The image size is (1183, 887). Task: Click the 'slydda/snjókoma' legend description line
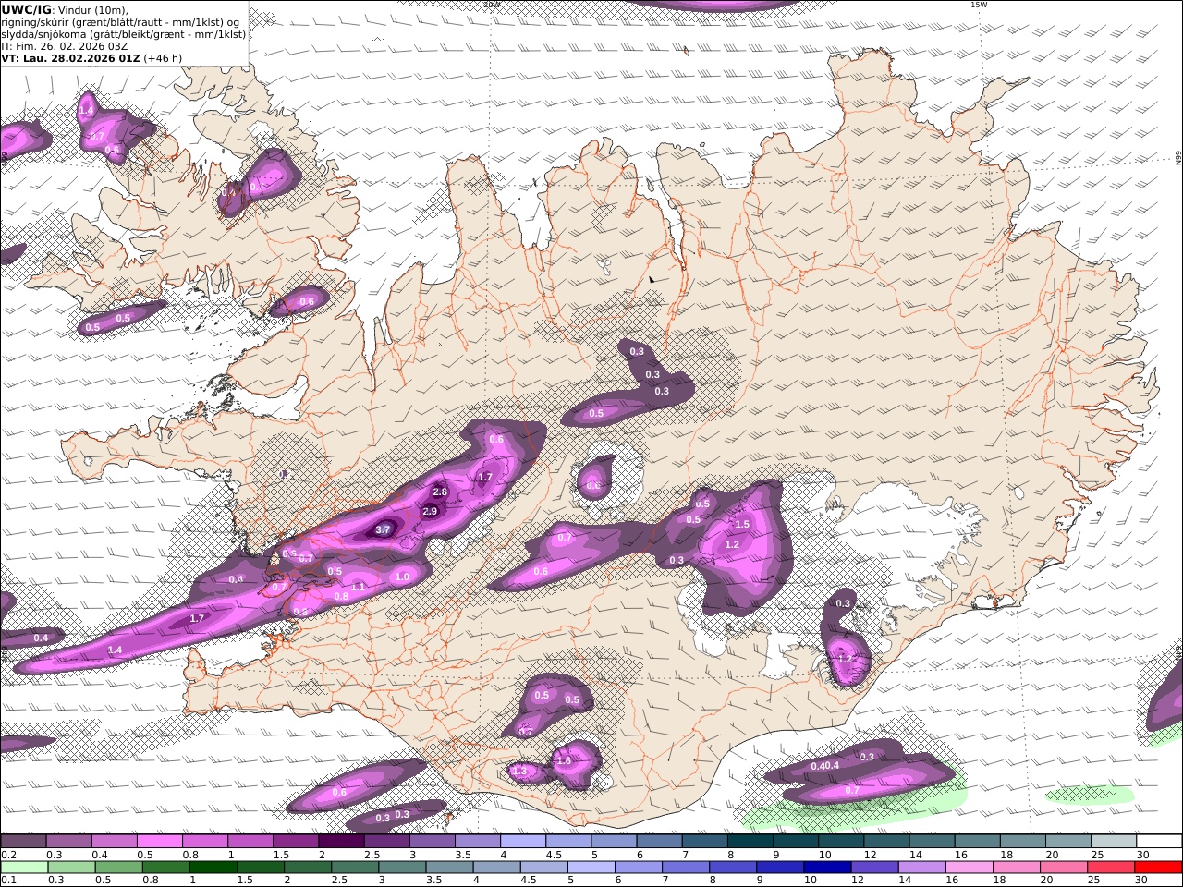click(x=123, y=33)
